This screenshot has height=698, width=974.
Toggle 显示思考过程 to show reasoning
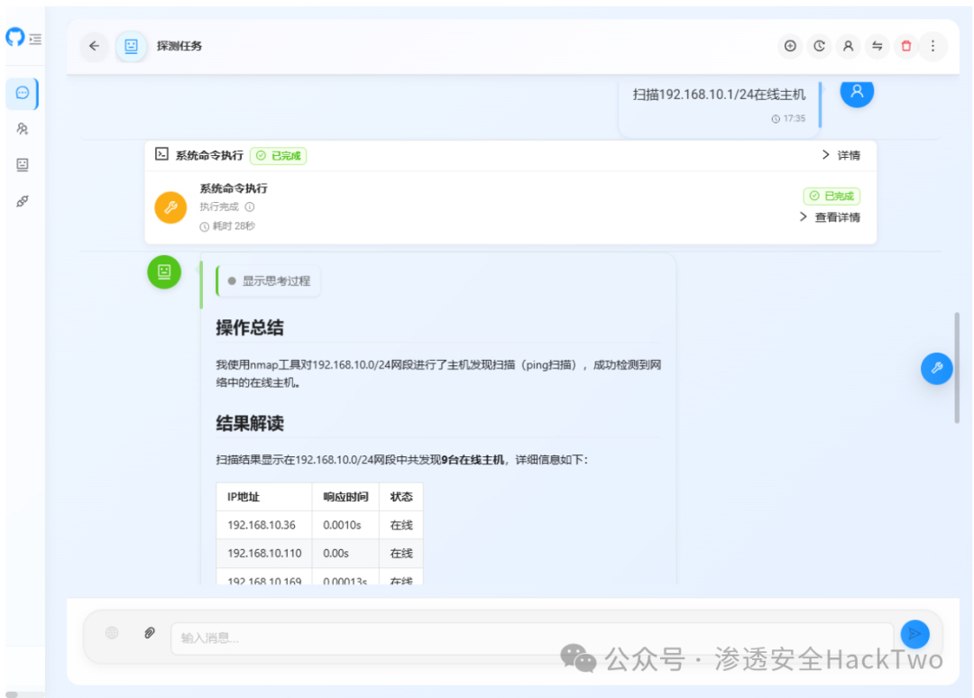(x=269, y=280)
